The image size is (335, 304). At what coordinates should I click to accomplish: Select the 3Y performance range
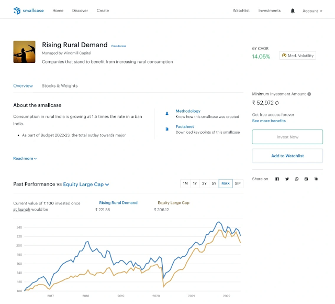204,183
